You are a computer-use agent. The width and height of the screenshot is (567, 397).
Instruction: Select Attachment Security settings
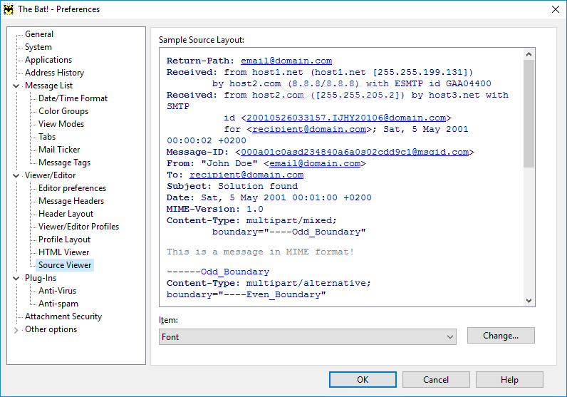coord(63,316)
